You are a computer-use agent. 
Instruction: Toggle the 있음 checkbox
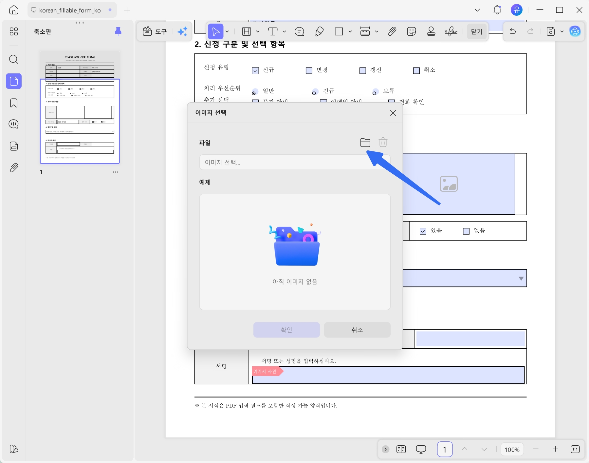(423, 231)
